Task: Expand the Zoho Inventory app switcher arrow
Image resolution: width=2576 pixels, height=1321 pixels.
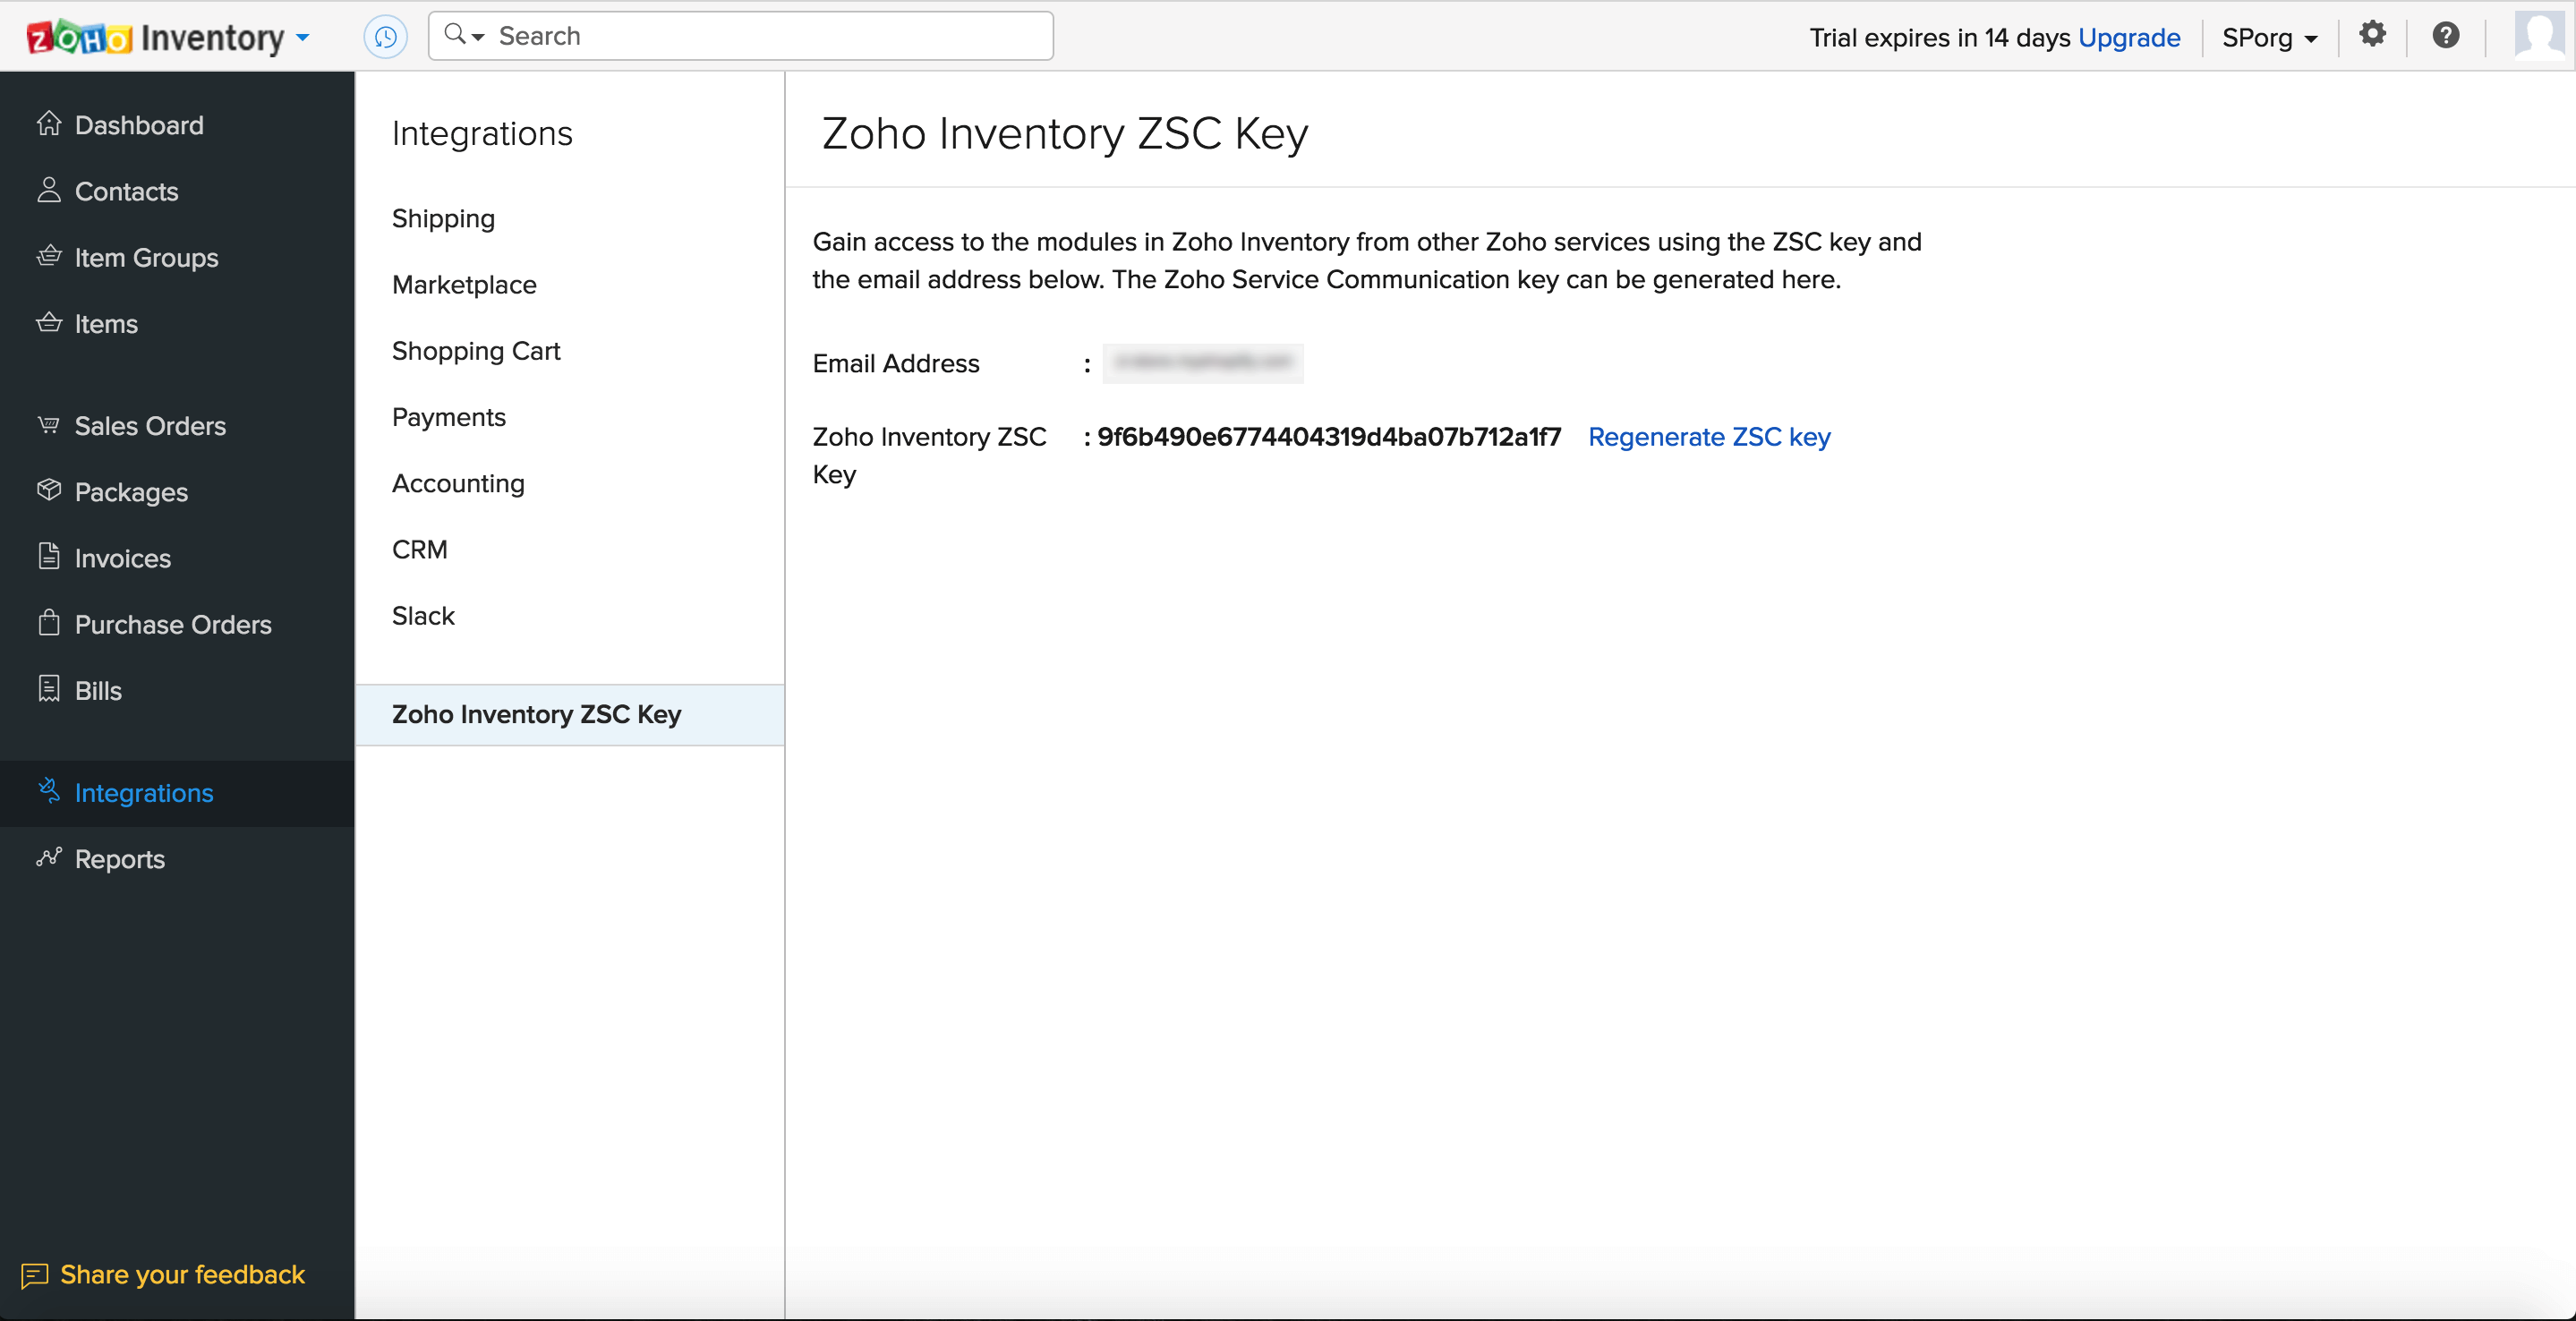Action: point(303,38)
